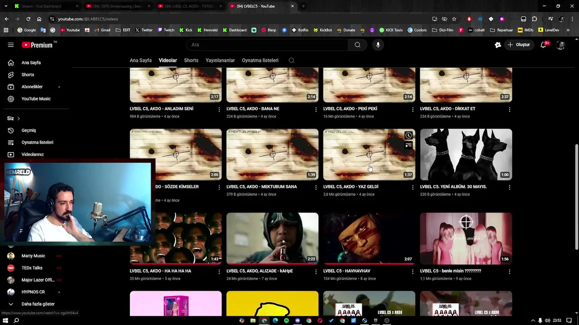579x325 pixels.
Task: Switch to Ana Sayfa channel tab
Action: pyautogui.click(x=141, y=60)
